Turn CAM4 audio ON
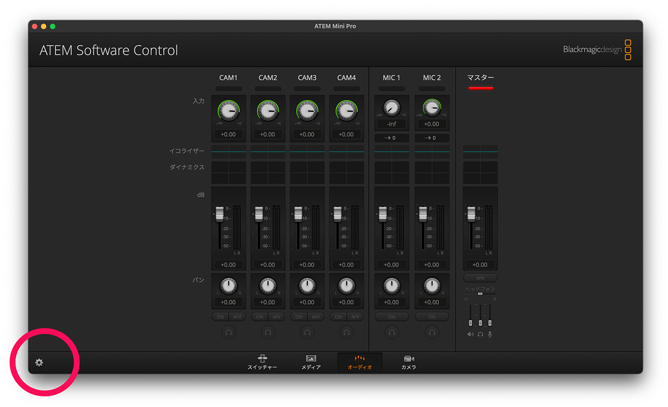668x407 pixels. click(x=338, y=317)
